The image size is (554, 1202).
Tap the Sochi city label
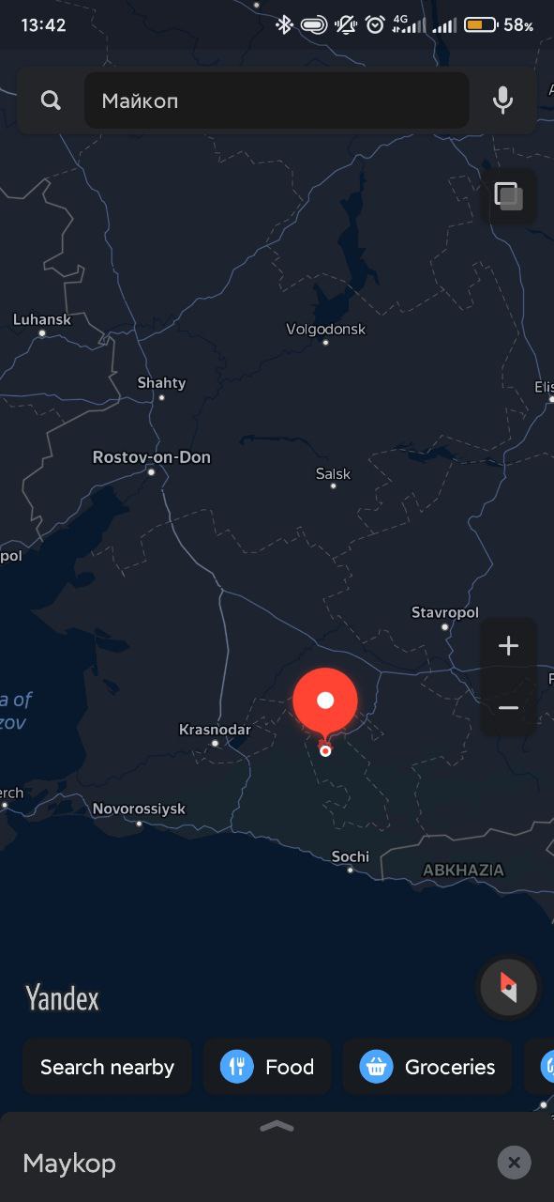[x=351, y=856]
